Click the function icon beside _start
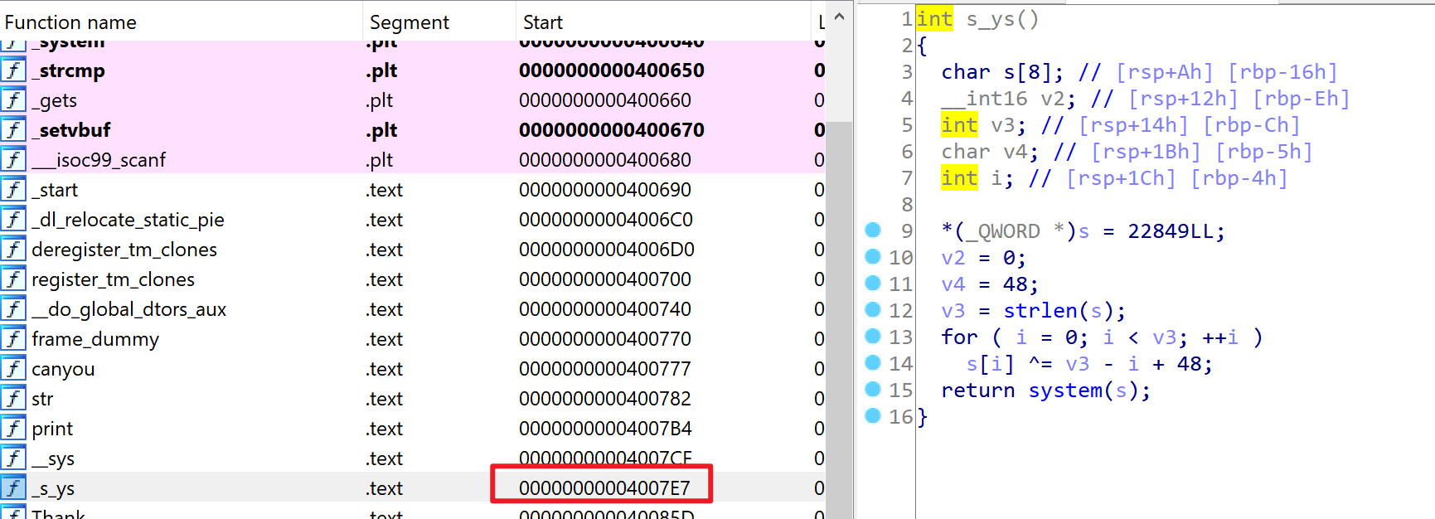Image resolution: width=1435 pixels, height=519 pixels. point(13,190)
